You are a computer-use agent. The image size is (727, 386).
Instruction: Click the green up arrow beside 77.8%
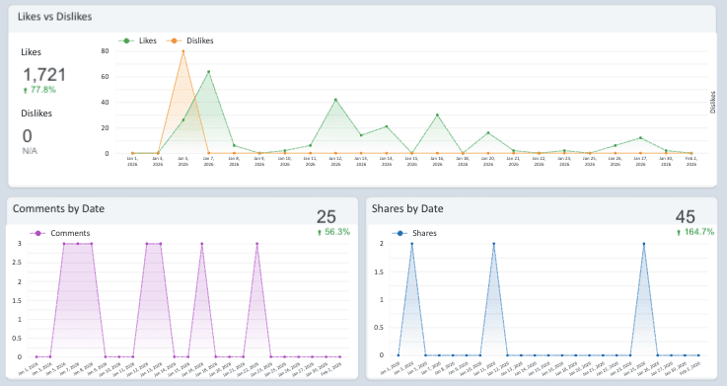click(26, 91)
